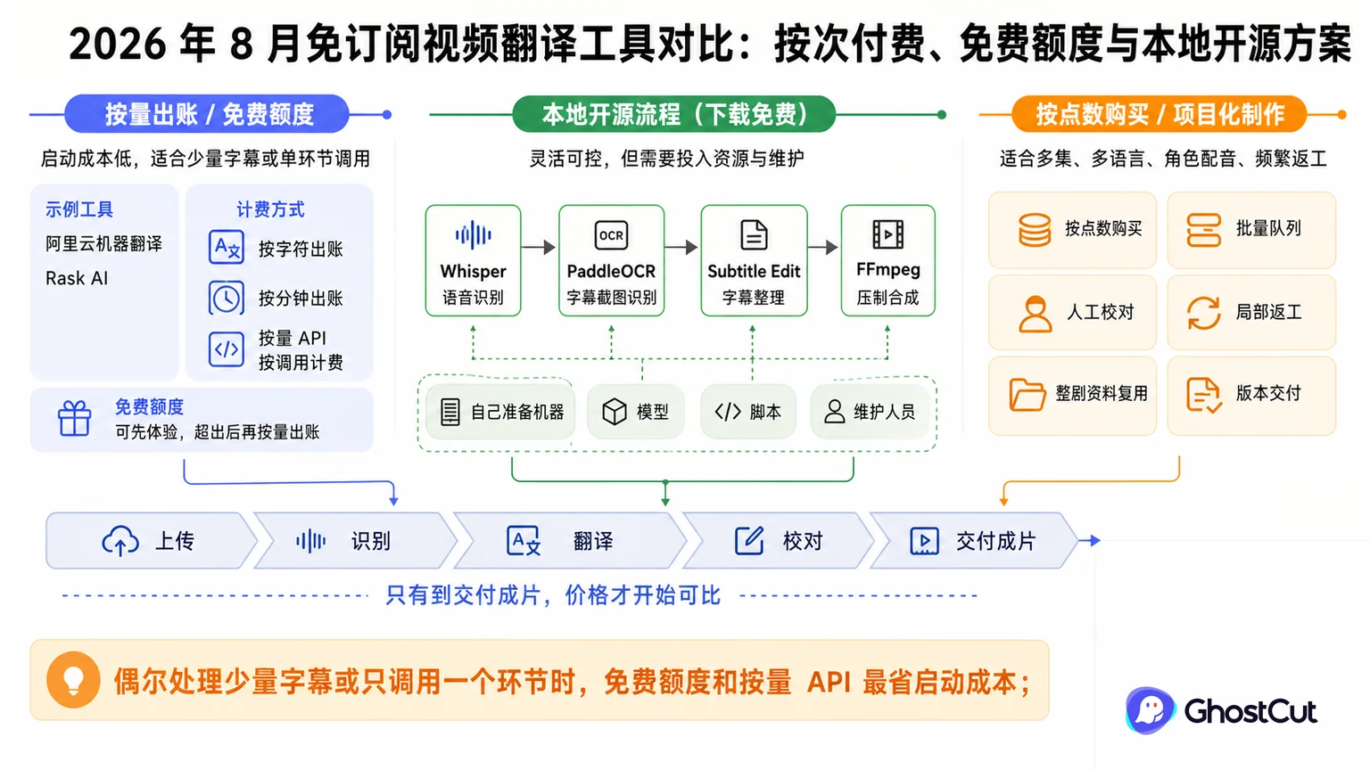
Task: Click the 计费方式 heading
Action: click(270, 209)
